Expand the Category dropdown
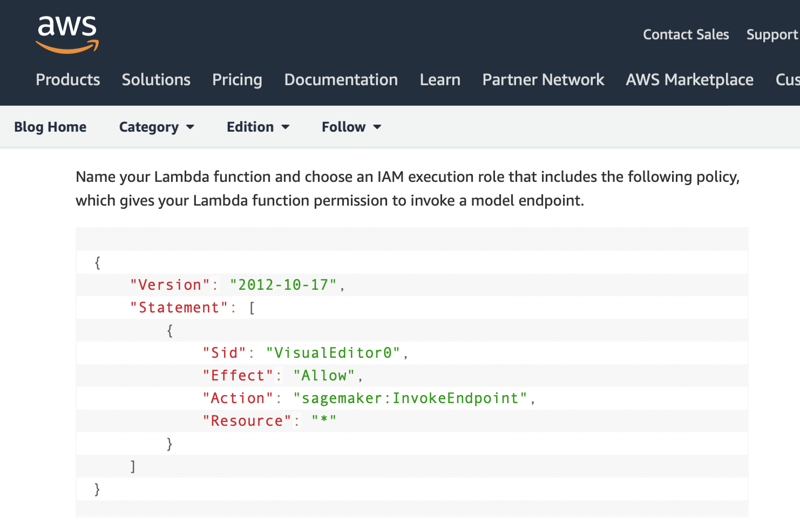The image size is (800, 531). pyautogui.click(x=157, y=127)
